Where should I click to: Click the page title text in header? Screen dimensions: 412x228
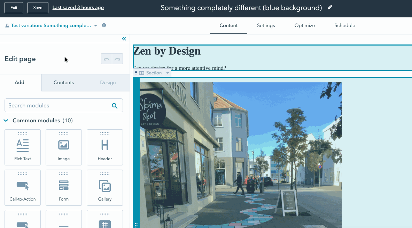241,8
